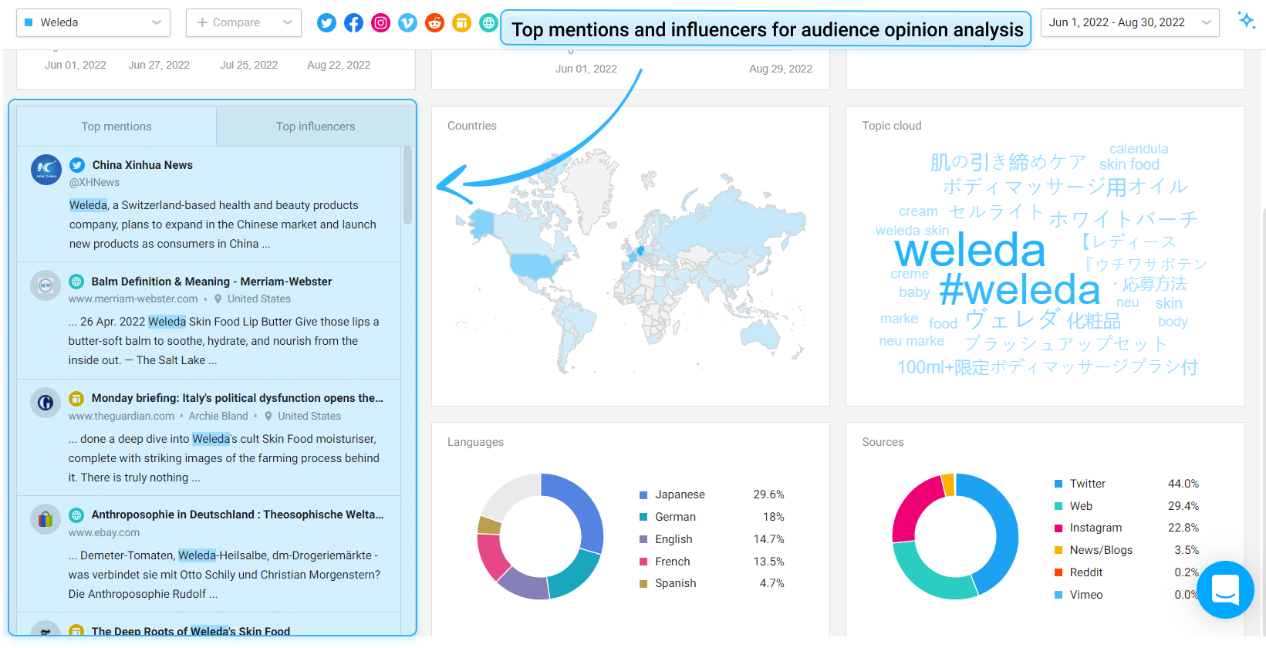The height and width of the screenshot is (648, 1266).
Task: Click the mentions list scrollbar
Action: [x=407, y=186]
